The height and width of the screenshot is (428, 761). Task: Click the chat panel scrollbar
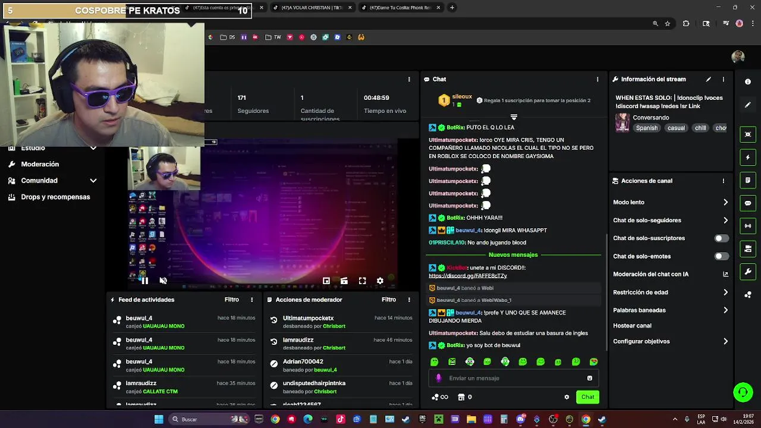606,291
